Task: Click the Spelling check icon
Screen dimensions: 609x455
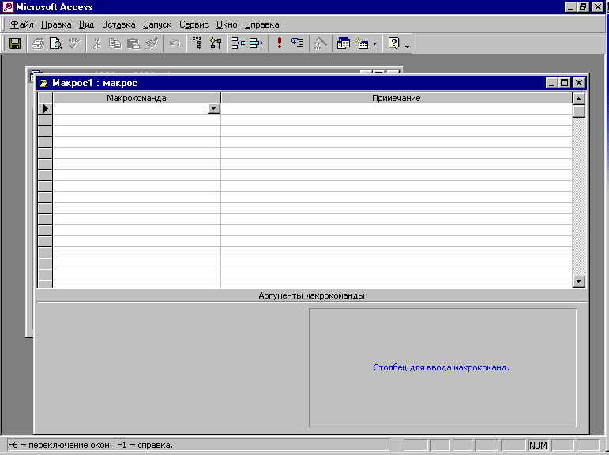Action: [x=73, y=43]
